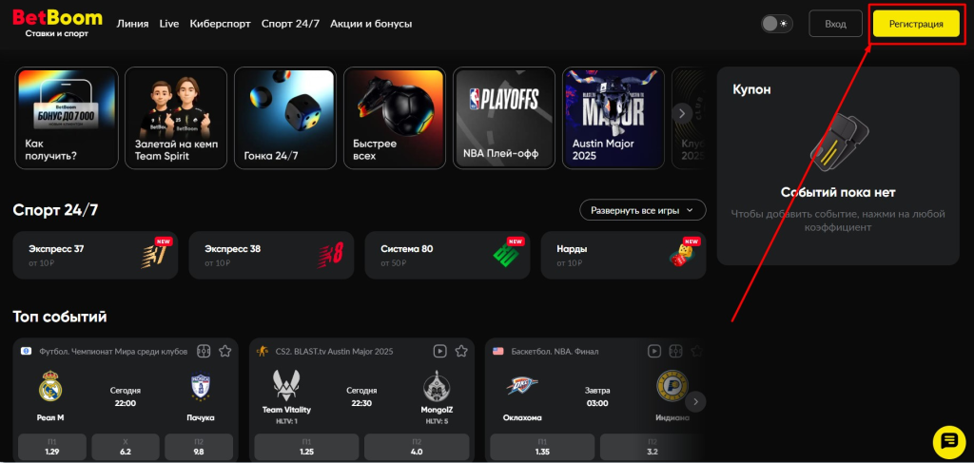The height and width of the screenshot is (463, 974).
Task: Click the Экспресс 38 game icon
Action: pos(330,256)
